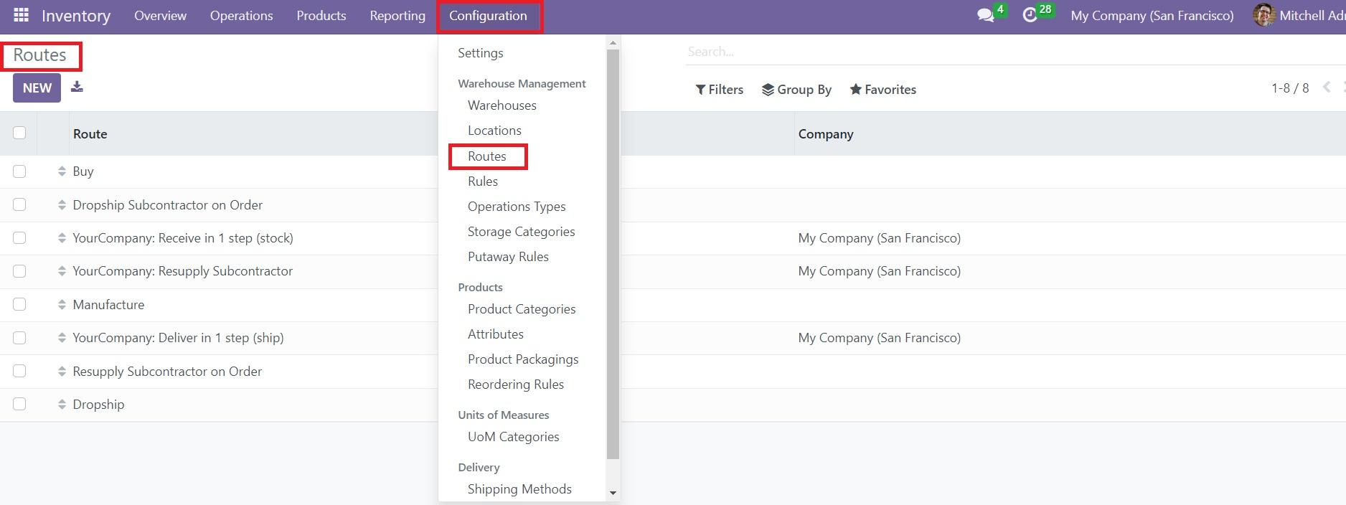
Task: Toggle the Configuration menu
Action: 488,16
